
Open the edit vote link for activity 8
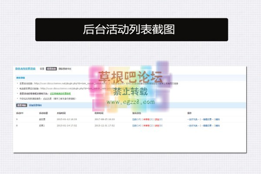207,126
